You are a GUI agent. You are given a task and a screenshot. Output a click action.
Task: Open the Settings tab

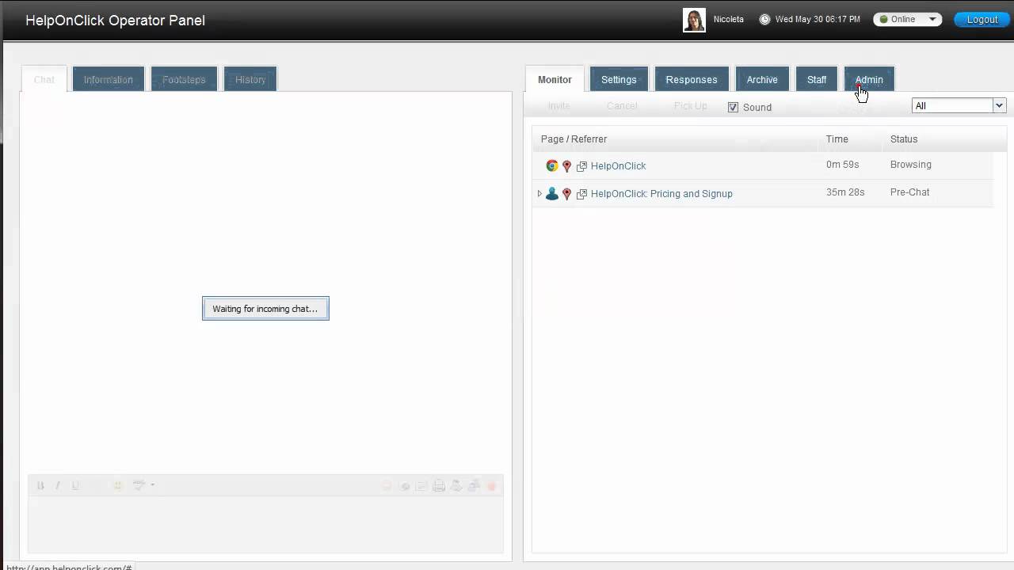tap(619, 79)
